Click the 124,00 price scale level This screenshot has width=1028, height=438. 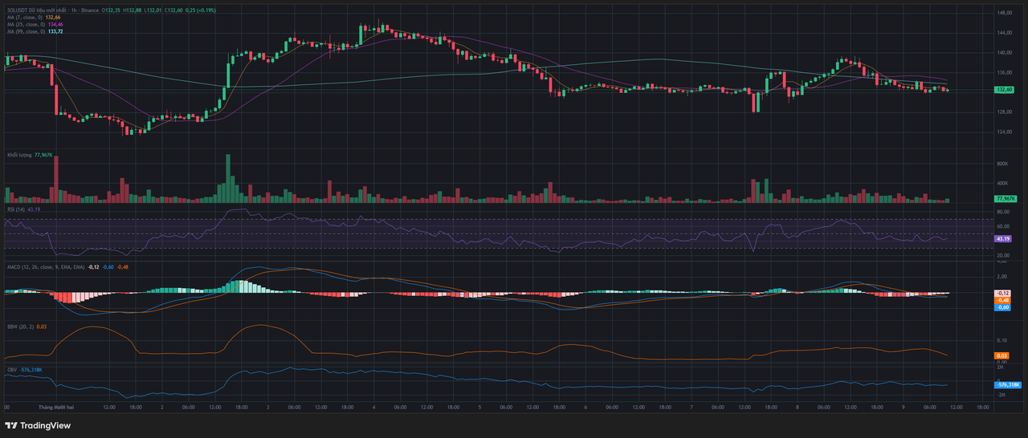point(1004,132)
